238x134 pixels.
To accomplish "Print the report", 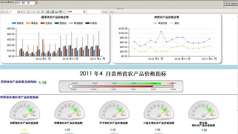I will coord(48,12).
